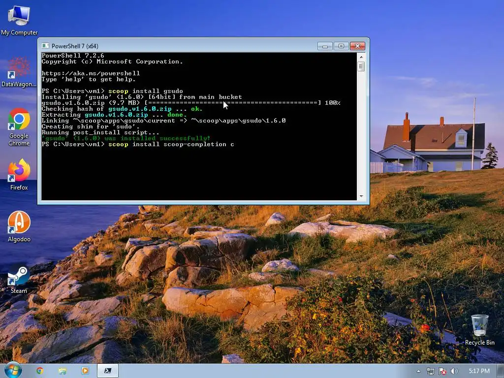Click the 'PowerShell 7.2.6' version line

pyautogui.click(x=73, y=56)
